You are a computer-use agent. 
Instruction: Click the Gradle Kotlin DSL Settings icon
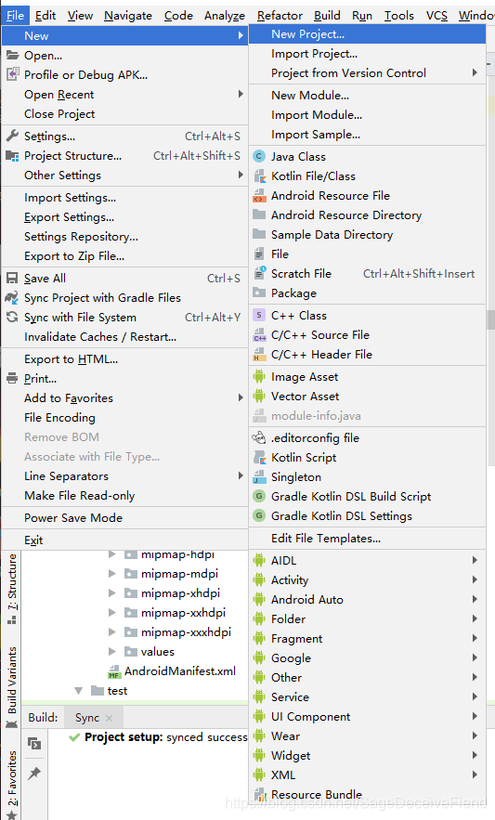click(259, 516)
